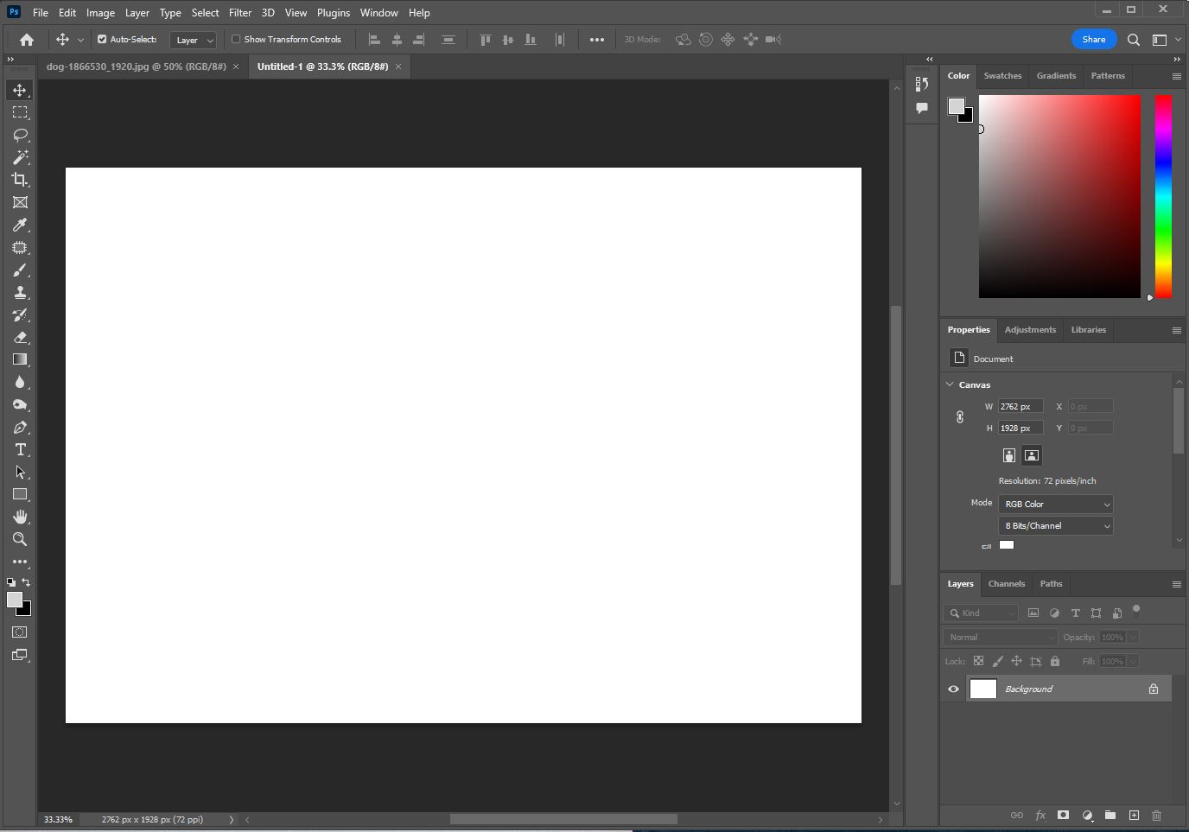Open the Auto-Select Layer dropdown
1189x832 pixels.
194,40
